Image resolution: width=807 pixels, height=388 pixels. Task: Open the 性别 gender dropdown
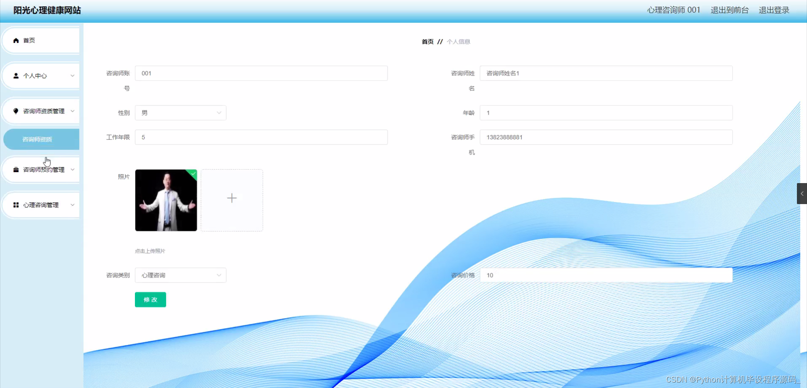(x=180, y=113)
